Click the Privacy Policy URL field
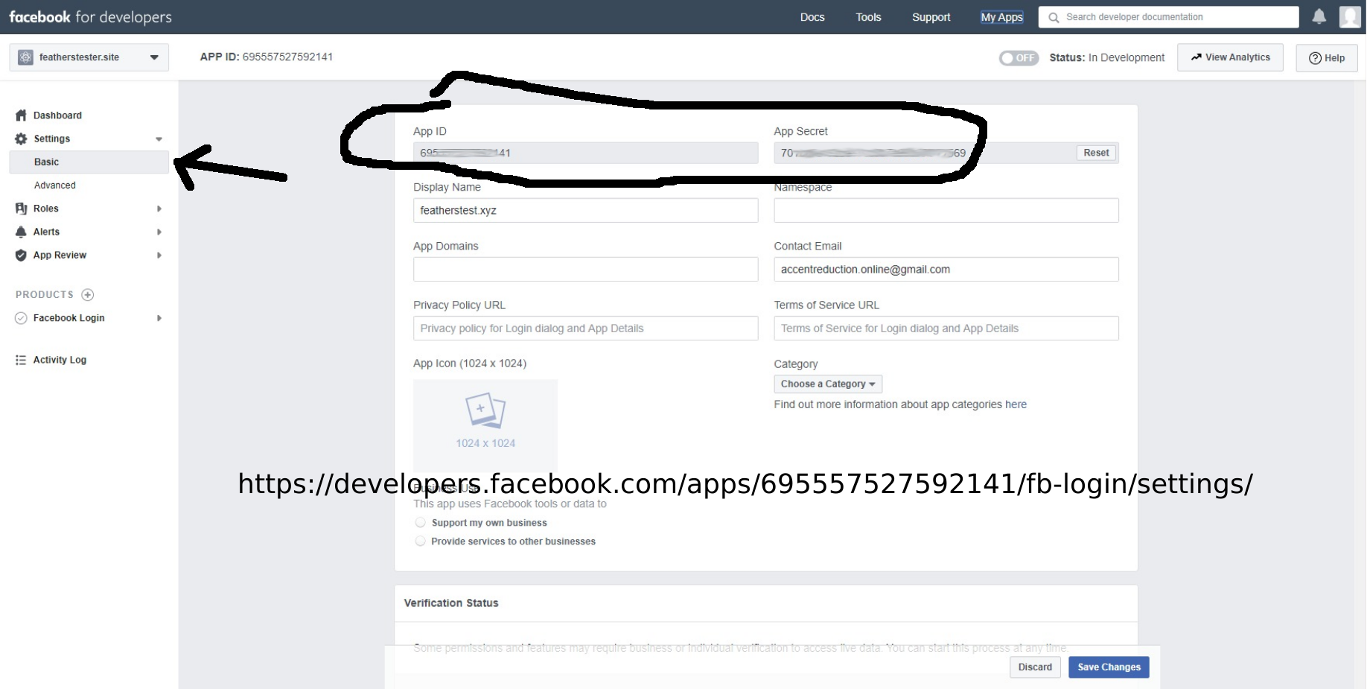1367x689 pixels. (x=586, y=328)
